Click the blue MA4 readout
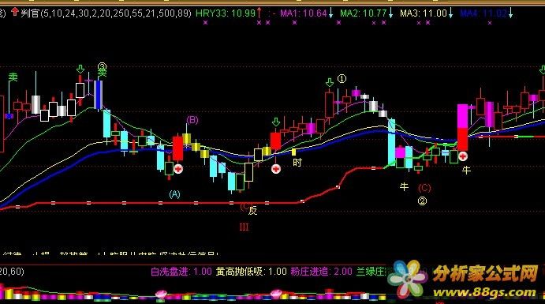Viewport: 545px width, 304px height. click(x=483, y=13)
